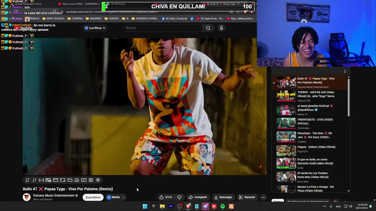Click the Recortar clip button
376x211 pixels.
click(x=247, y=197)
